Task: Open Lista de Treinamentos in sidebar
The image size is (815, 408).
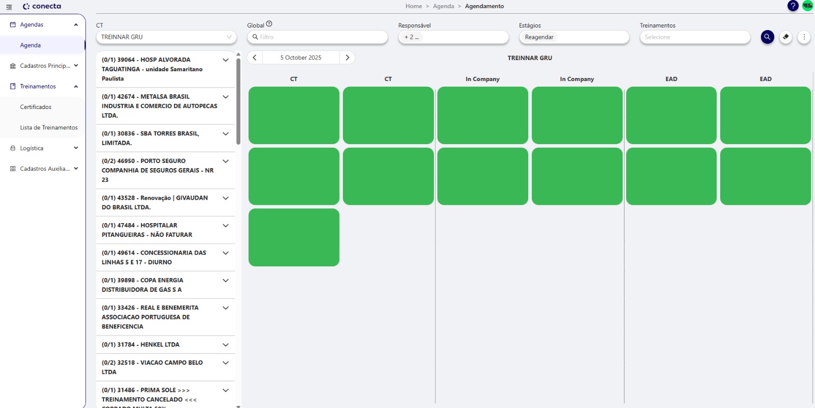Action: (49, 128)
